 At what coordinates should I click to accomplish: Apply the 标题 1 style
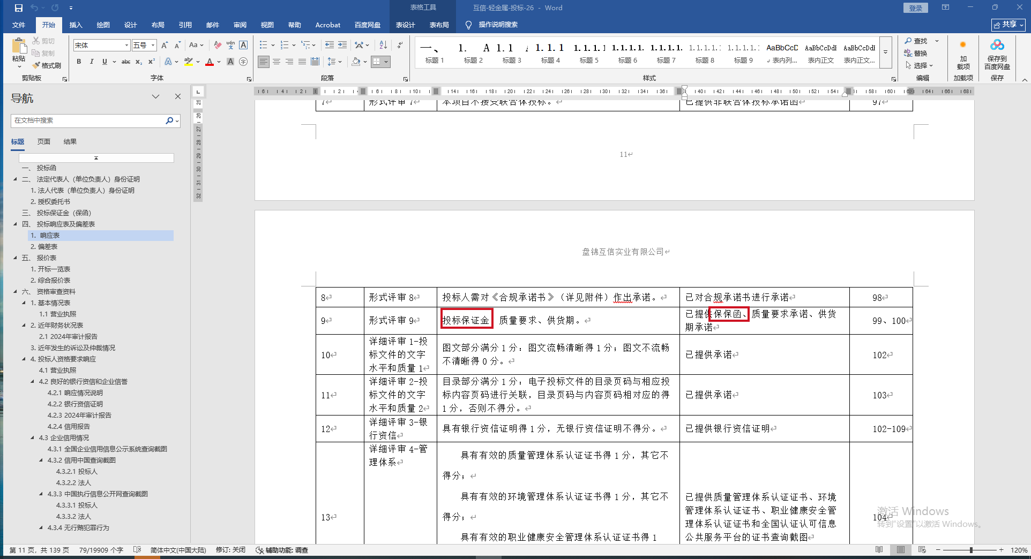(x=435, y=53)
